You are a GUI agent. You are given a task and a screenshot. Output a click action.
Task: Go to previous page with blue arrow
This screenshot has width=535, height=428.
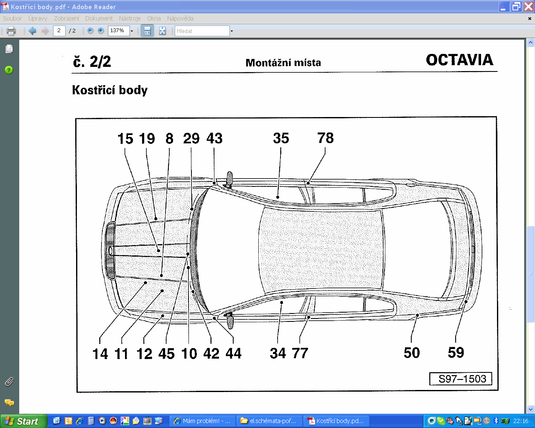[x=32, y=31]
